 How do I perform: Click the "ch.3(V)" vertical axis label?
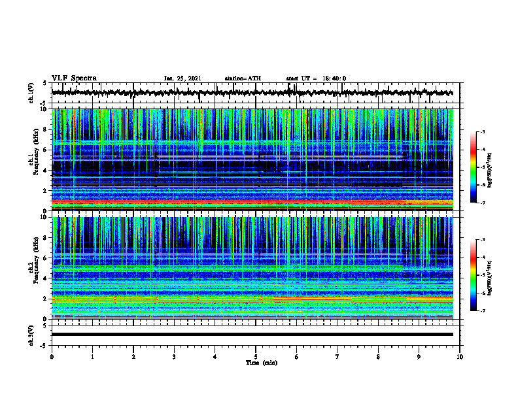pyautogui.click(x=31, y=335)
